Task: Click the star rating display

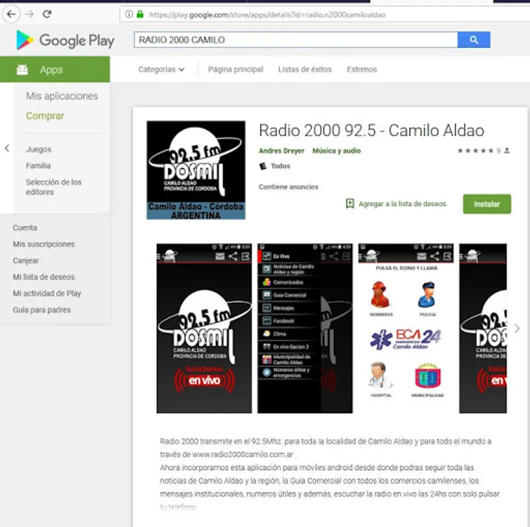Action: [x=475, y=150]
